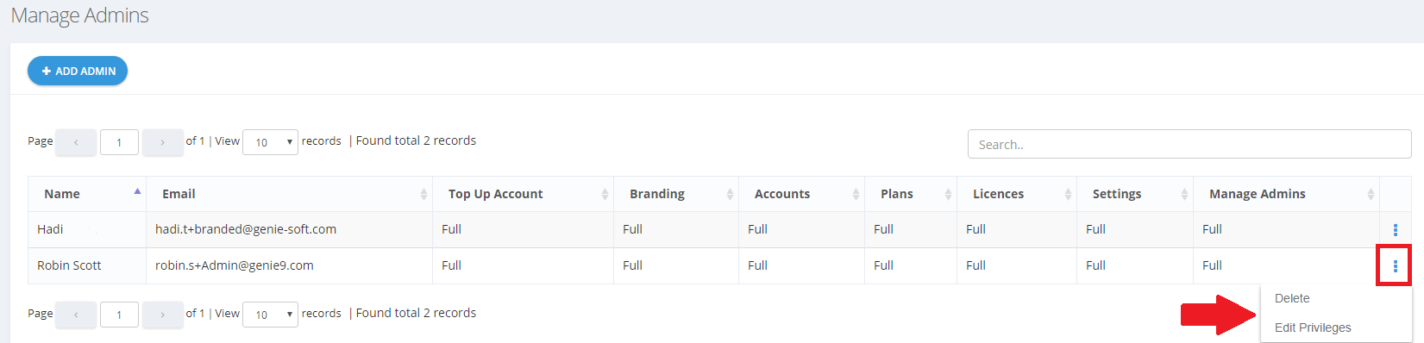Click the Manage Admins page heading
Image resolution: width=1424 pixels, height=343 pixels.
79,16
